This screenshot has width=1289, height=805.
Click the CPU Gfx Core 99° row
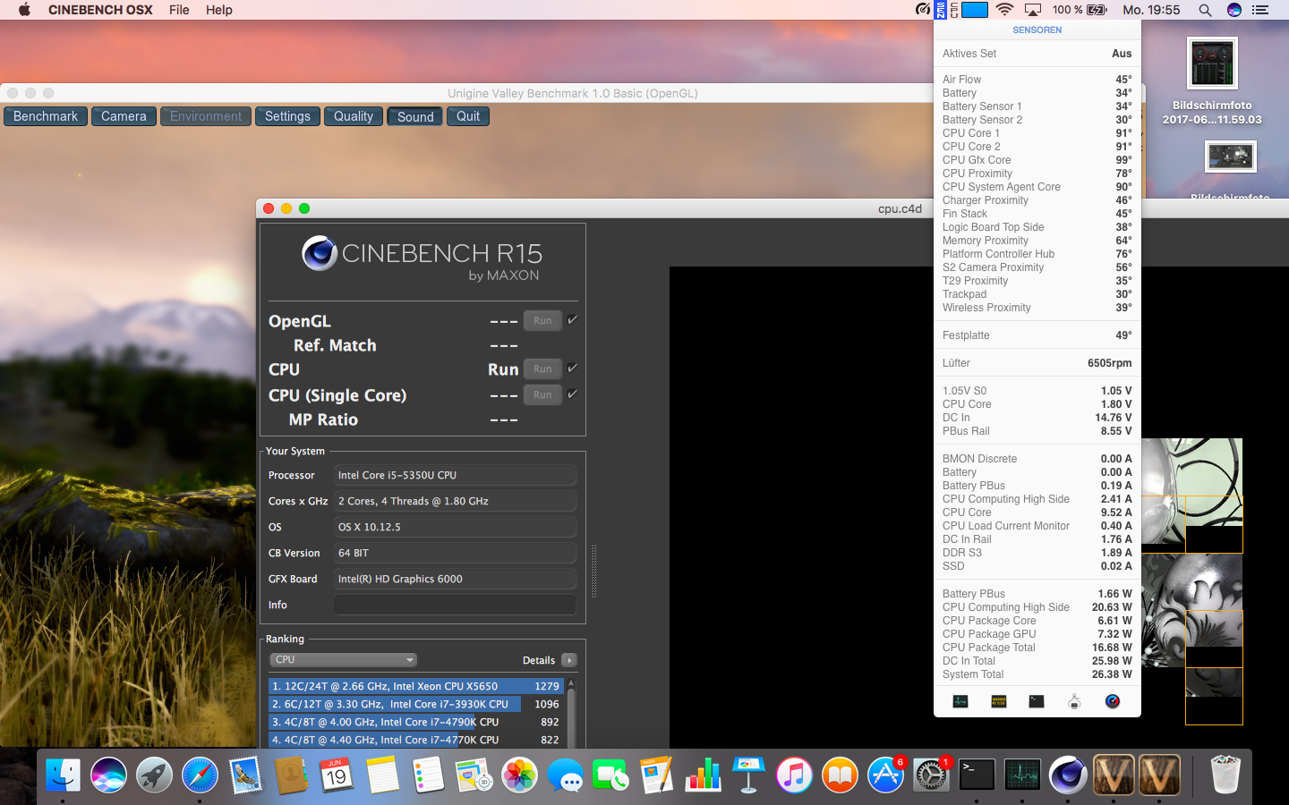[1037, 160]
